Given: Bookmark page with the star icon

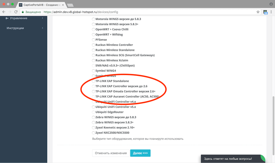Looking at the screenshot, I should point(258,12).
